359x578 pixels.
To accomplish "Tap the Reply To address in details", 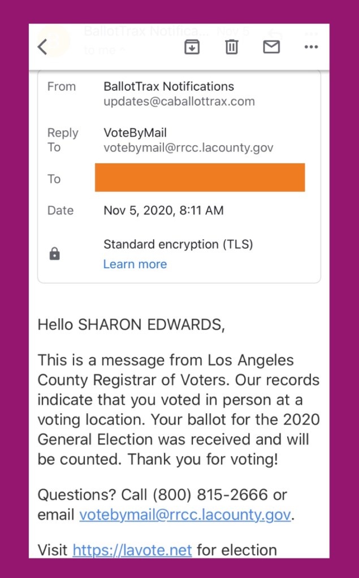I will pyautogui.click(x=188, y=148).
